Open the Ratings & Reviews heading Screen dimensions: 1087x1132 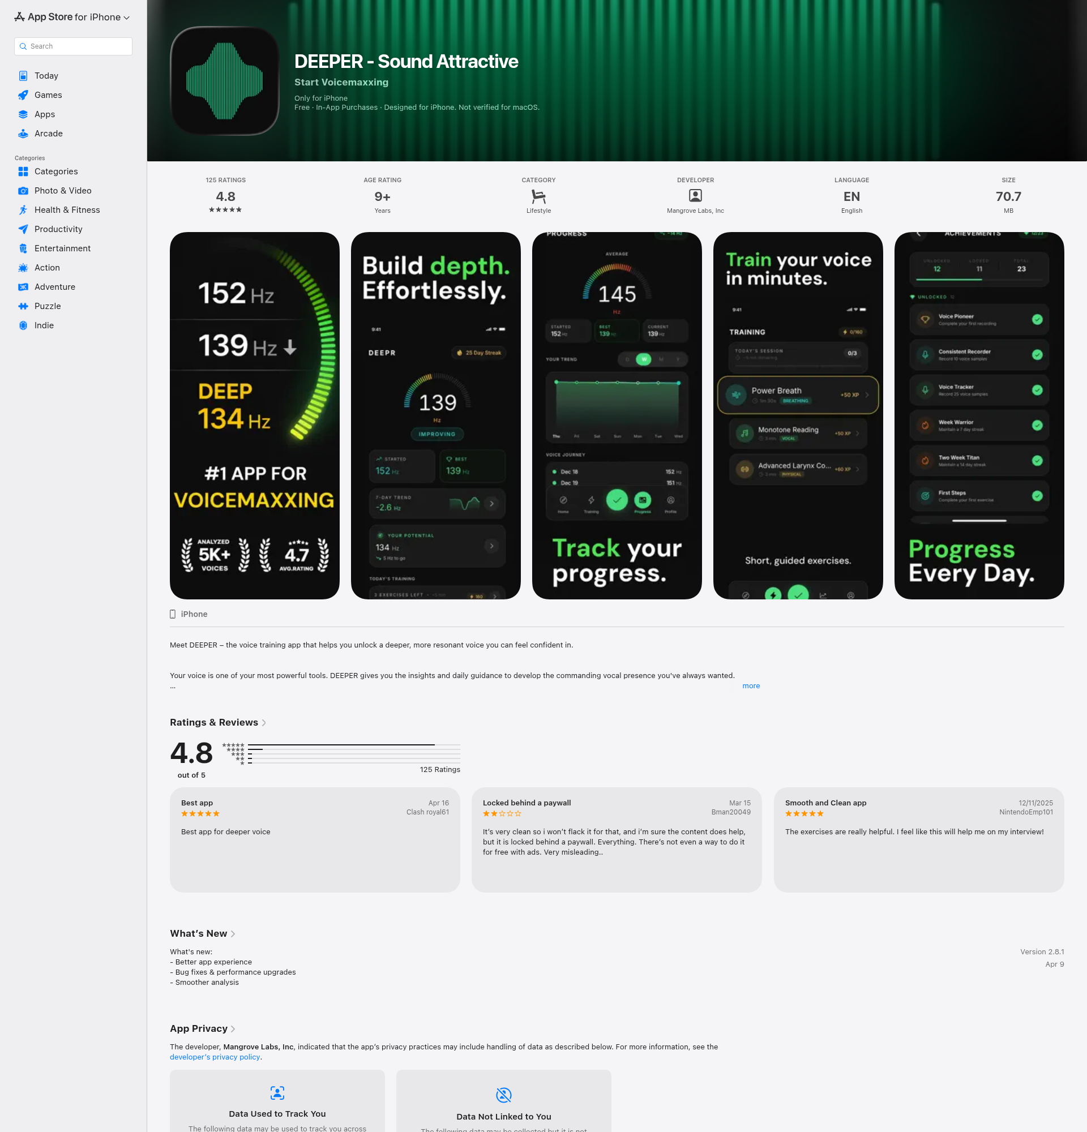(213, 723)
